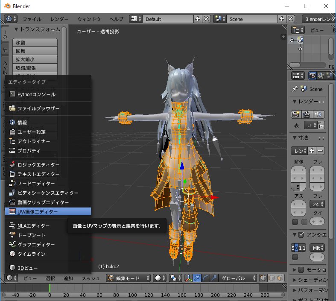Select vertex select mode
336x301 pixels.
pos(263,278)
